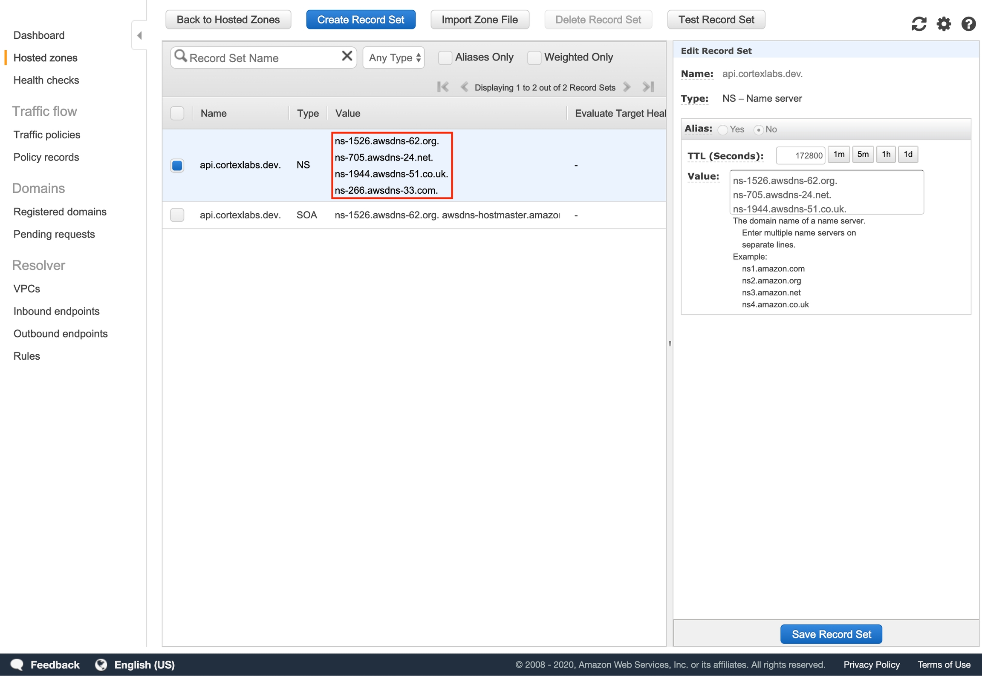The image size is (982, 676).
Task: Click the Save Record Set button
Action: coord(831,634)
